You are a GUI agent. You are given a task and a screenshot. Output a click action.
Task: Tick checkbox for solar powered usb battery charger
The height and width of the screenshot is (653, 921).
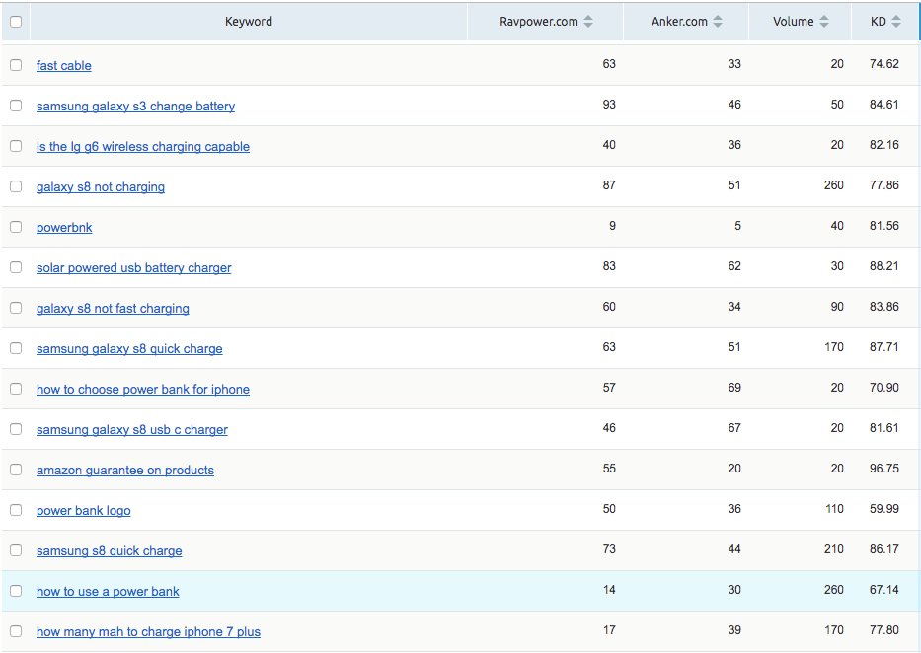click(16, 267)
